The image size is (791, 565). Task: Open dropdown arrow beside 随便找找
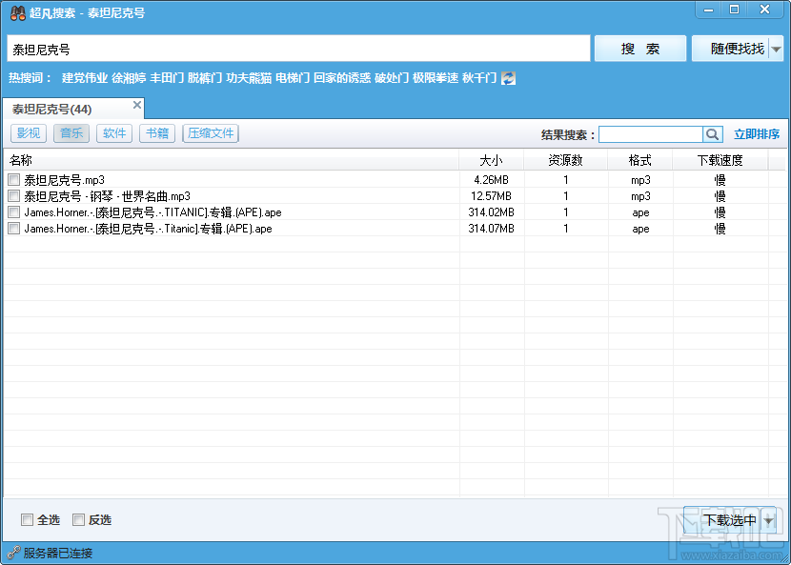coord(777,49)
